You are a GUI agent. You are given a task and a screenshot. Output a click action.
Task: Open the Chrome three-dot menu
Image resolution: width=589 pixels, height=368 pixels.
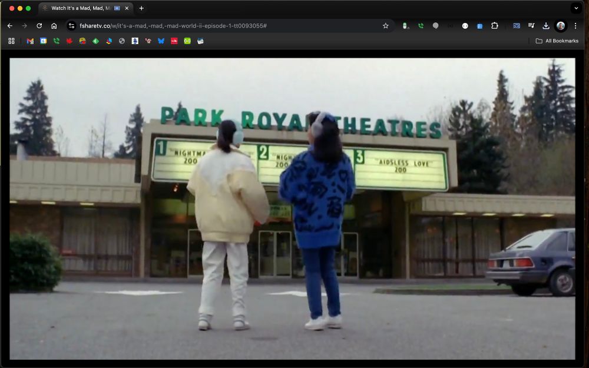pyautogui.click(x=575, y=26)
